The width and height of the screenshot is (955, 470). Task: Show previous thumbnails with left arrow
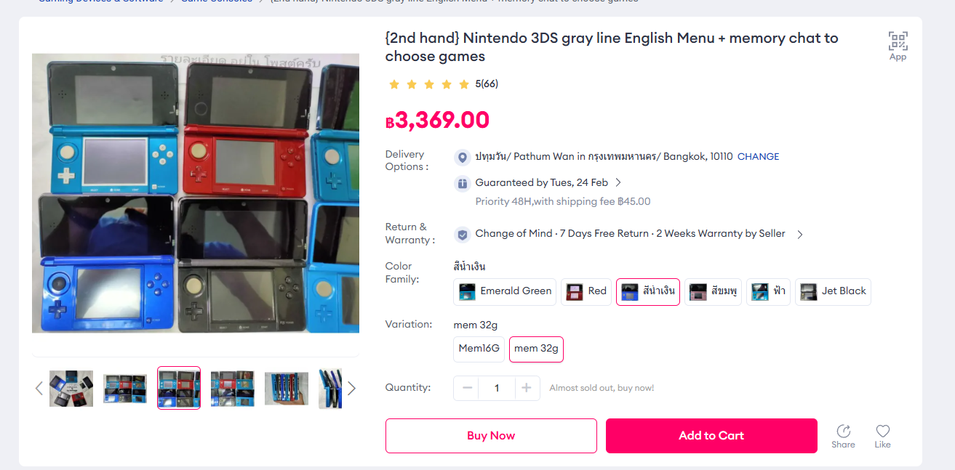tap(39, 389)
